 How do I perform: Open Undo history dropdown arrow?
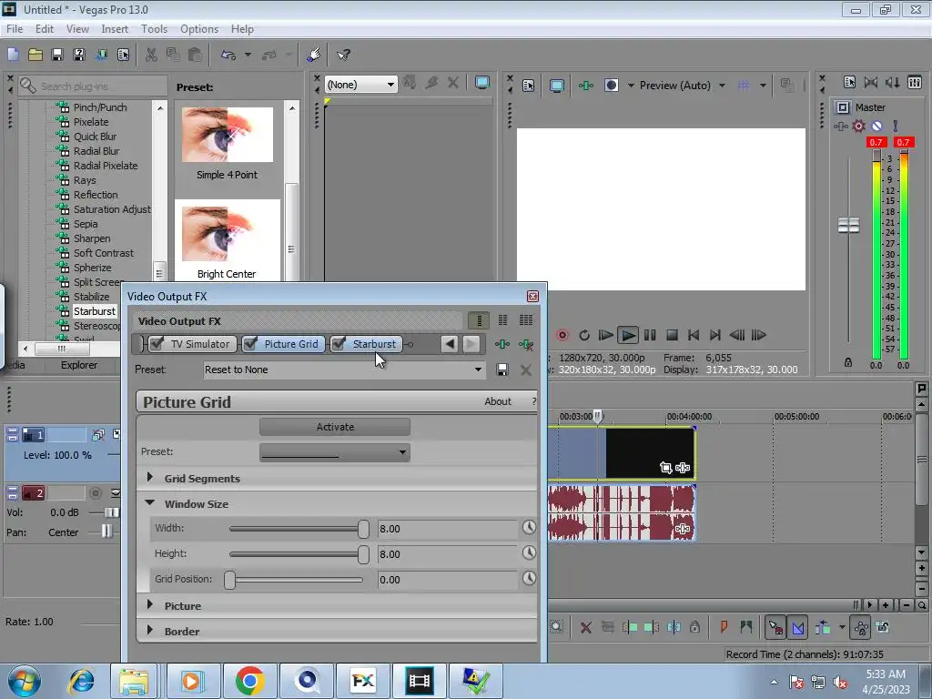[x=248, y=55]
